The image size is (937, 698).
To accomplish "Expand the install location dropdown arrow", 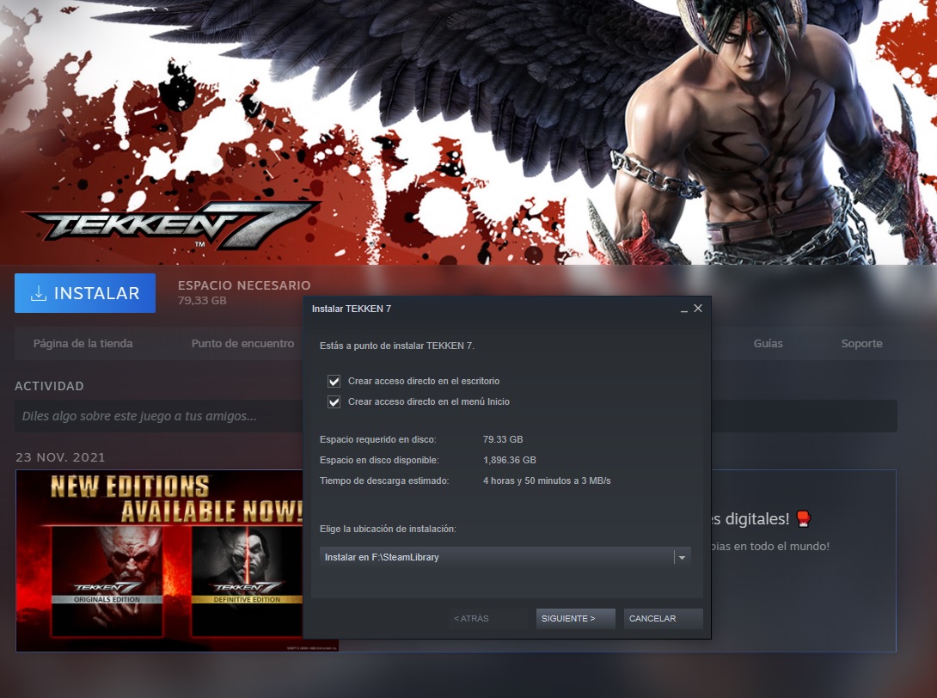I will (x=682, y=558).
